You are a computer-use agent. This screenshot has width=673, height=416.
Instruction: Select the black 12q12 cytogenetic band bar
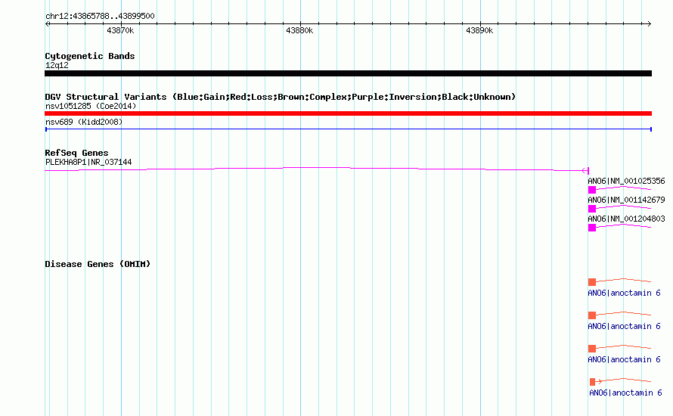coord(348,73)
